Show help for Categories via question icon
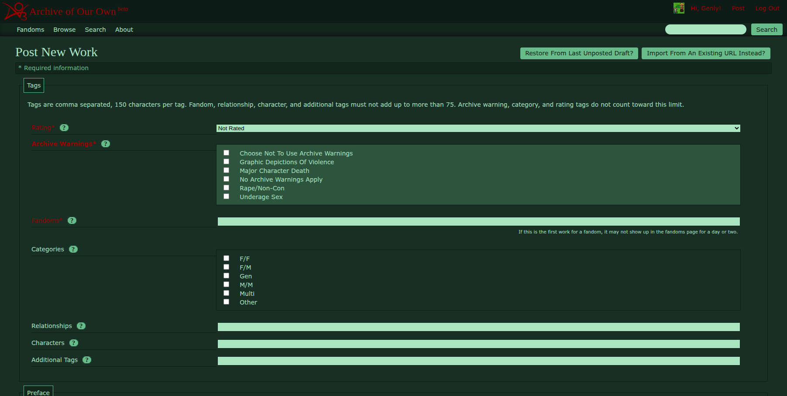The image size is (787, 396). pyautogui.click(x=73, y=249)
